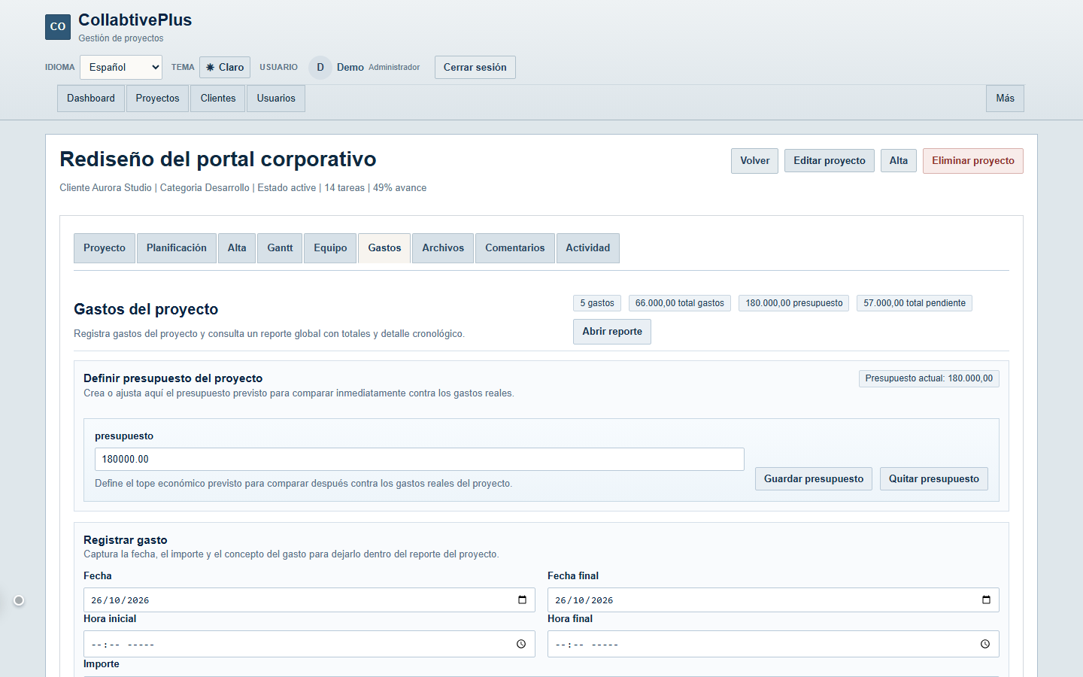Click the presupuesto input field
This screenshot has width=1083, height=677.
420,460
